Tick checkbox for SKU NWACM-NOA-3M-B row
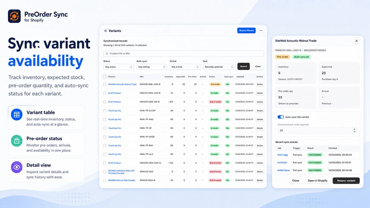 (x=105, y=102)
